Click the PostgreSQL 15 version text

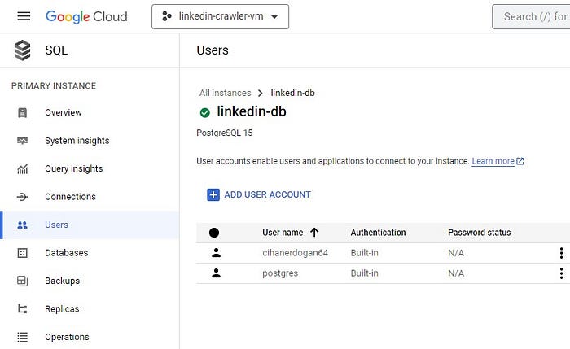coord(224,133)
